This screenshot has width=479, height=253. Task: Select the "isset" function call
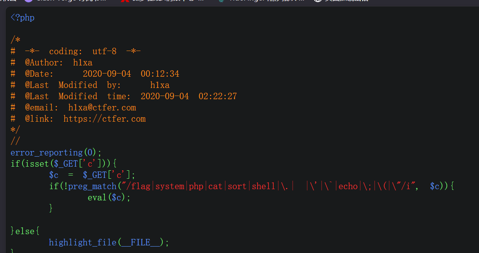(37, 163)
